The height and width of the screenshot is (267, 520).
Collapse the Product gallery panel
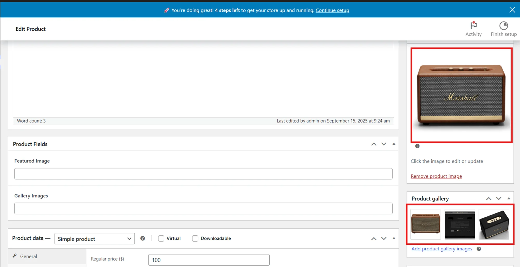509,198
